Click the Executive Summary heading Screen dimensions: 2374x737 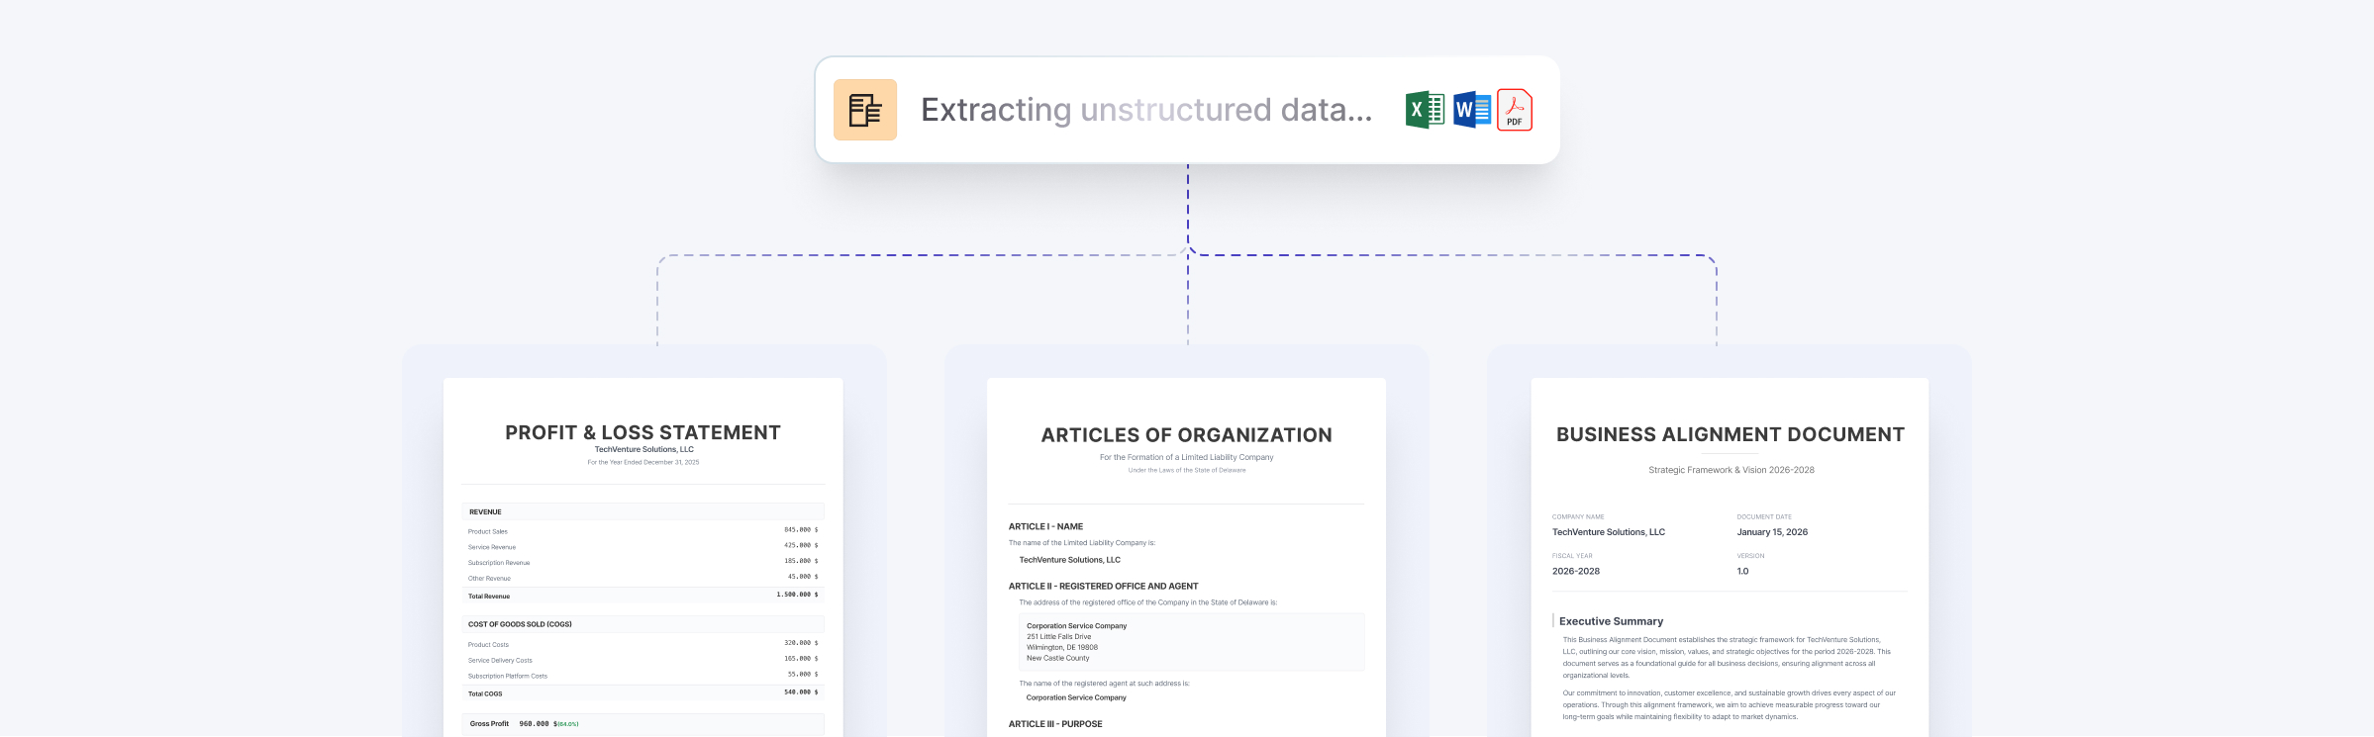pyautogui.click(x=1611, y=621)
